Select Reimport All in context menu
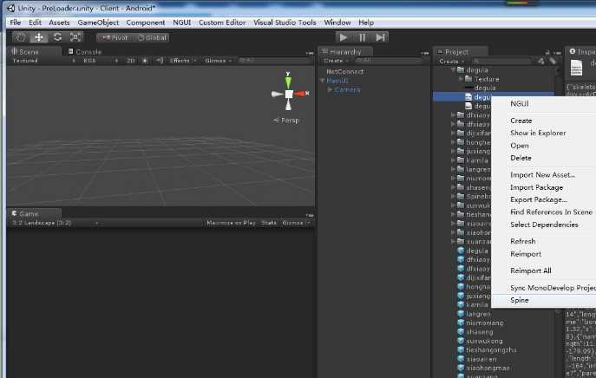Image resolution: width=596 pixels, height=378 pixels. (x=531, y=270)
